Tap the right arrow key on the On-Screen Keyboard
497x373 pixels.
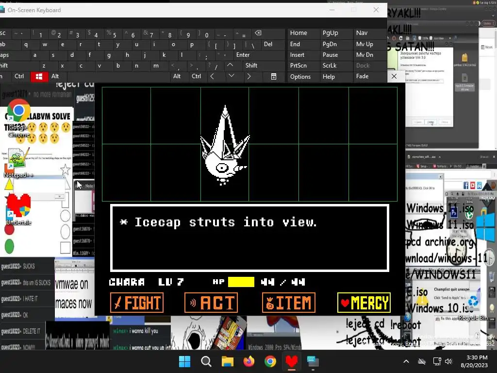(249, 76)
